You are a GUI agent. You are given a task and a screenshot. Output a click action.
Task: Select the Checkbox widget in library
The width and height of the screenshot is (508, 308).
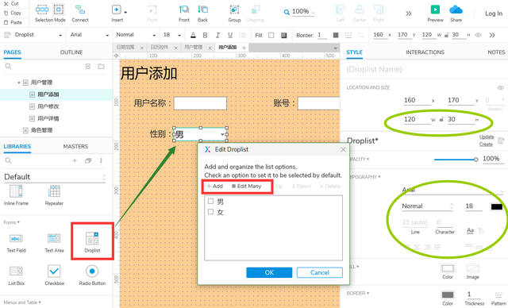54,275
